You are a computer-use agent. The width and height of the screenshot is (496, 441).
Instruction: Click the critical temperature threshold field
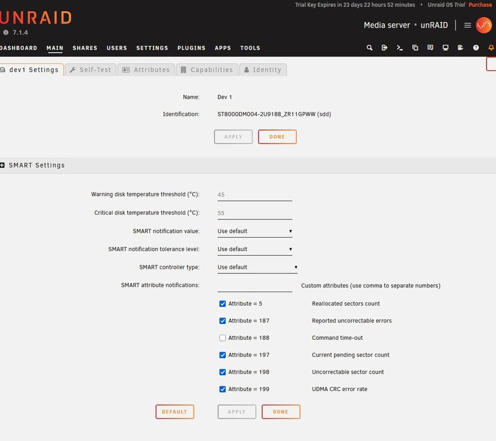pyautogui.click(x=254, y=213)
